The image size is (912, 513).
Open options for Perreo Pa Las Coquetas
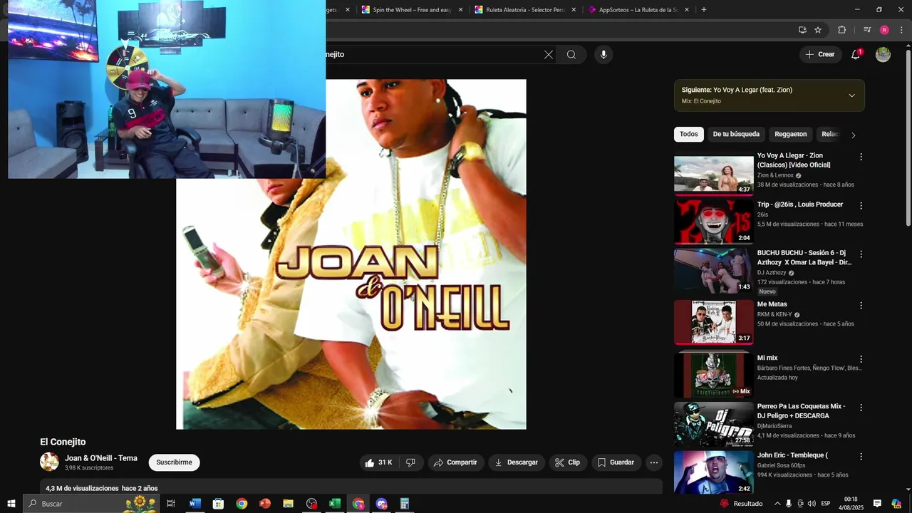[x=861, y=408]
